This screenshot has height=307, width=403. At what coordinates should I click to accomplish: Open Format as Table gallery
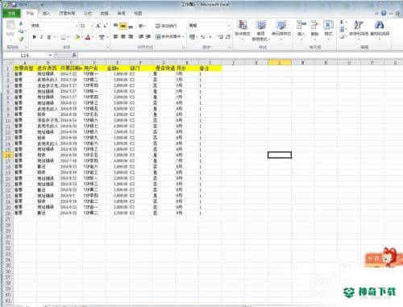tap(260, 31)
